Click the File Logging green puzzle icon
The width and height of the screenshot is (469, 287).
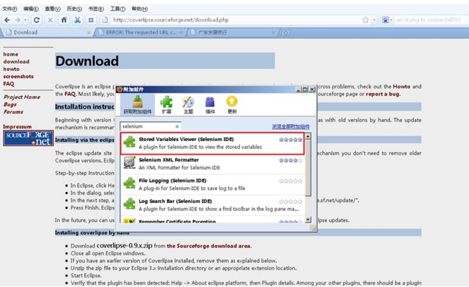point(130,183)
